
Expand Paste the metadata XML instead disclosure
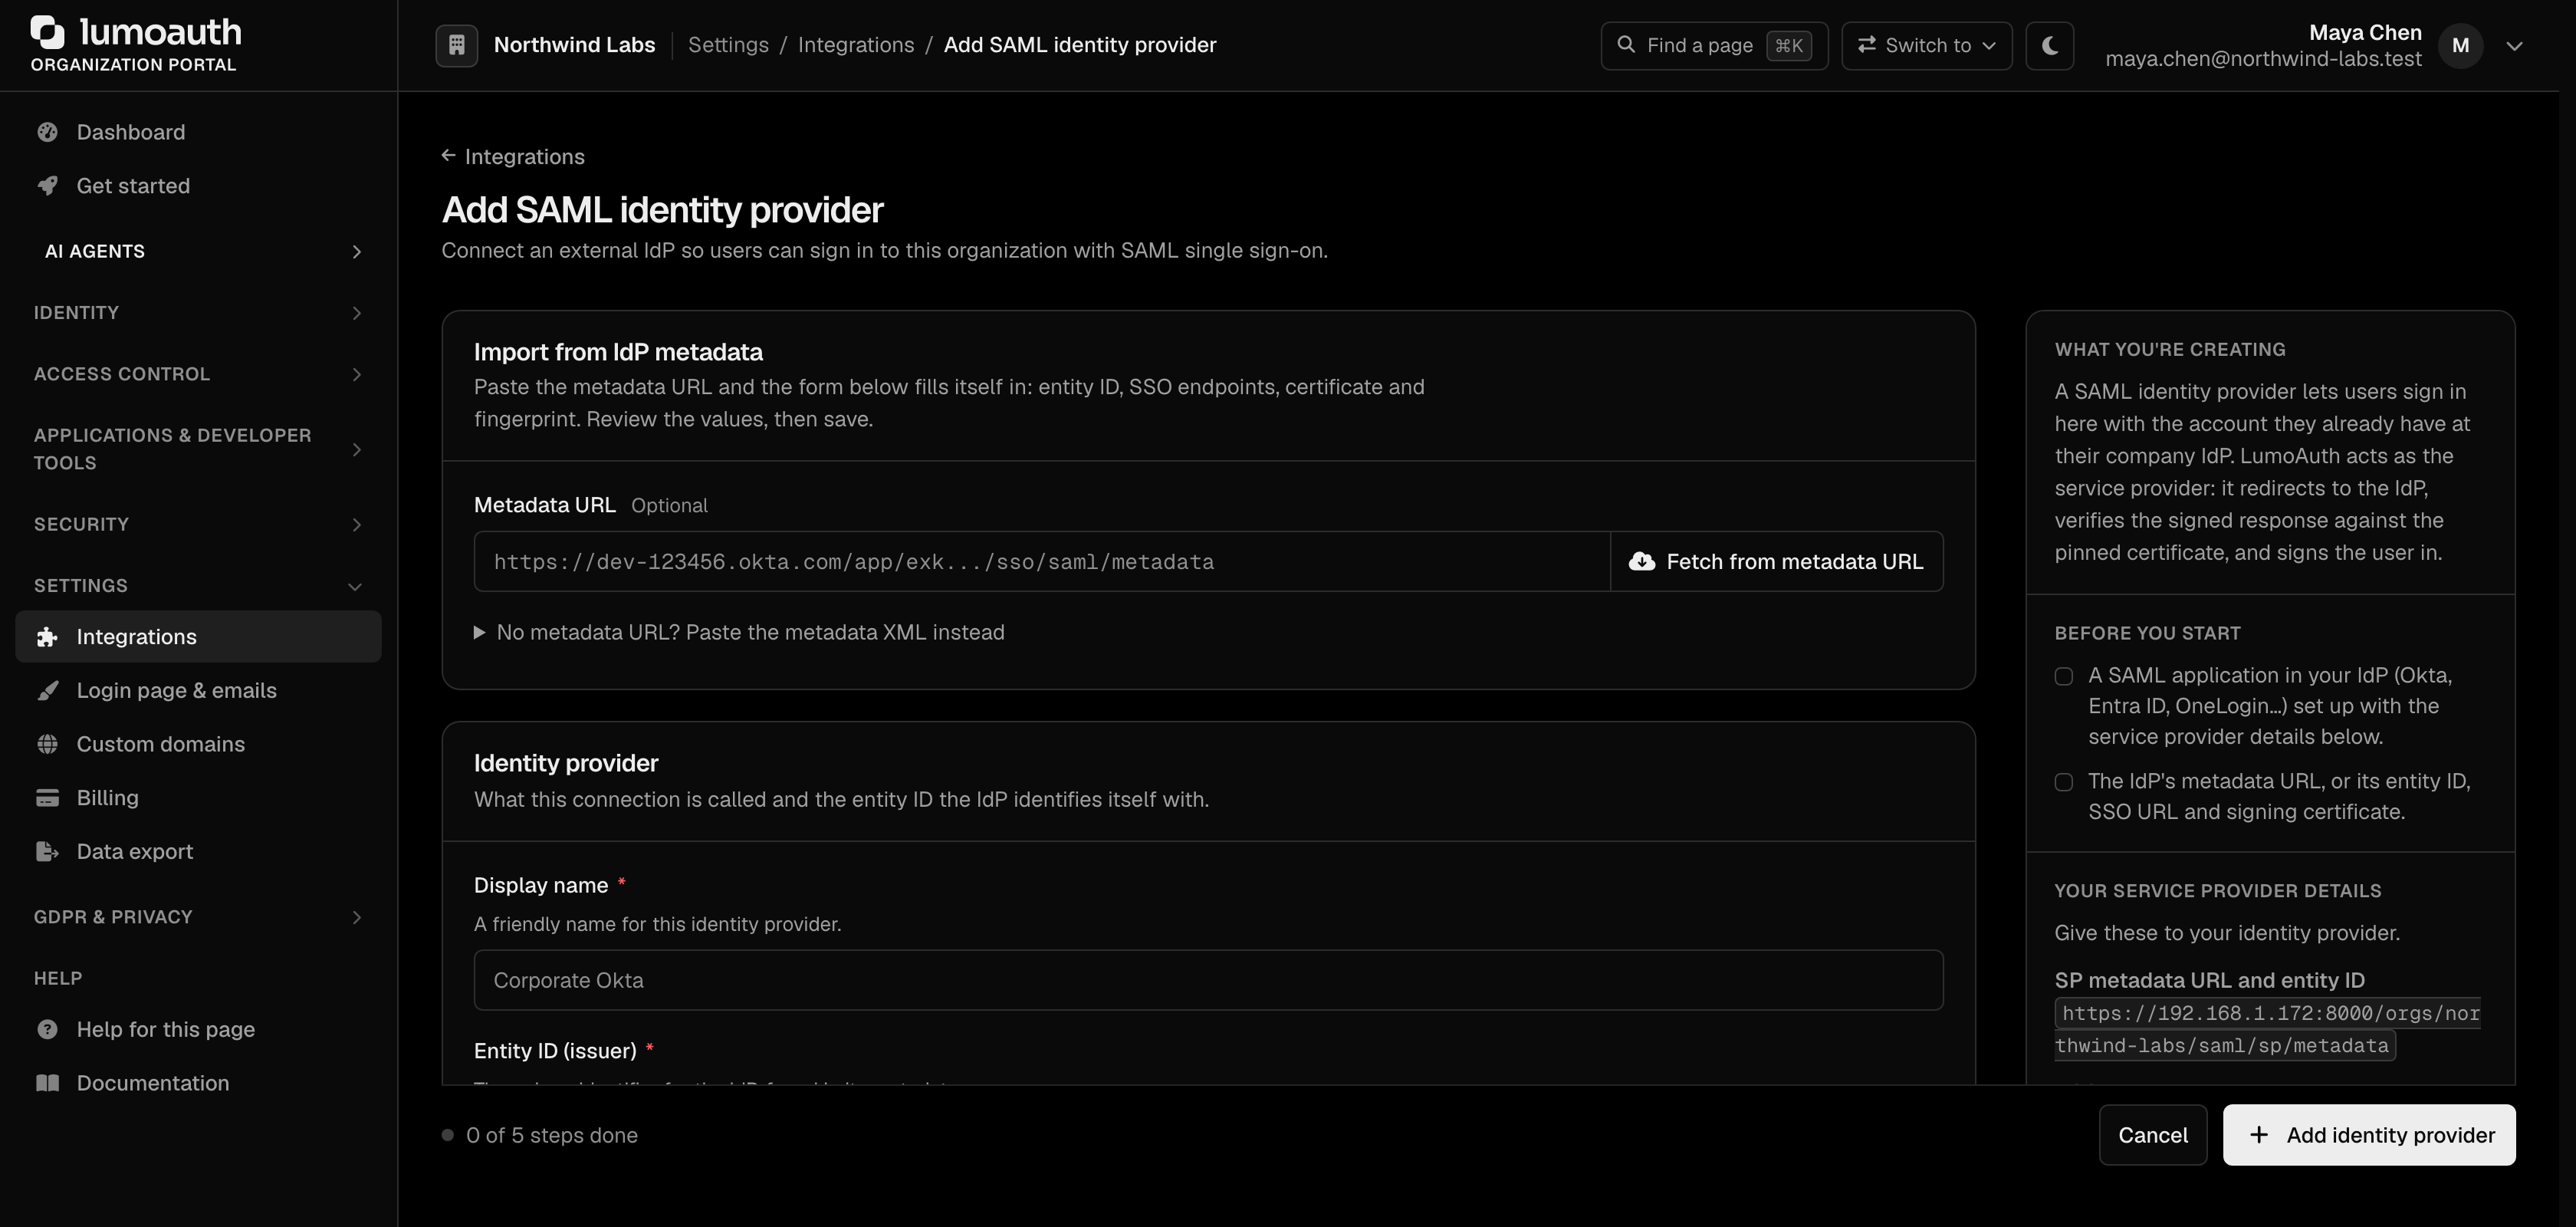[739, 632]
